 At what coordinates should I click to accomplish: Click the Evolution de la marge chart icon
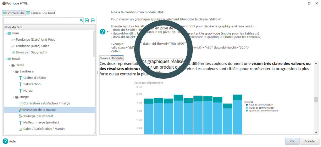click(x=21, y=110)
